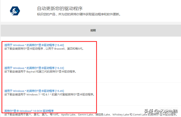Click the Windows 7 and 8.1 description text

tap(49, 94)
